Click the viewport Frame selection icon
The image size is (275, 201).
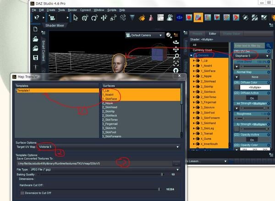(176, 63)
